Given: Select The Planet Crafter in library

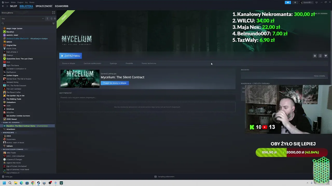Looking at the screenshot, I should [13, 92].
